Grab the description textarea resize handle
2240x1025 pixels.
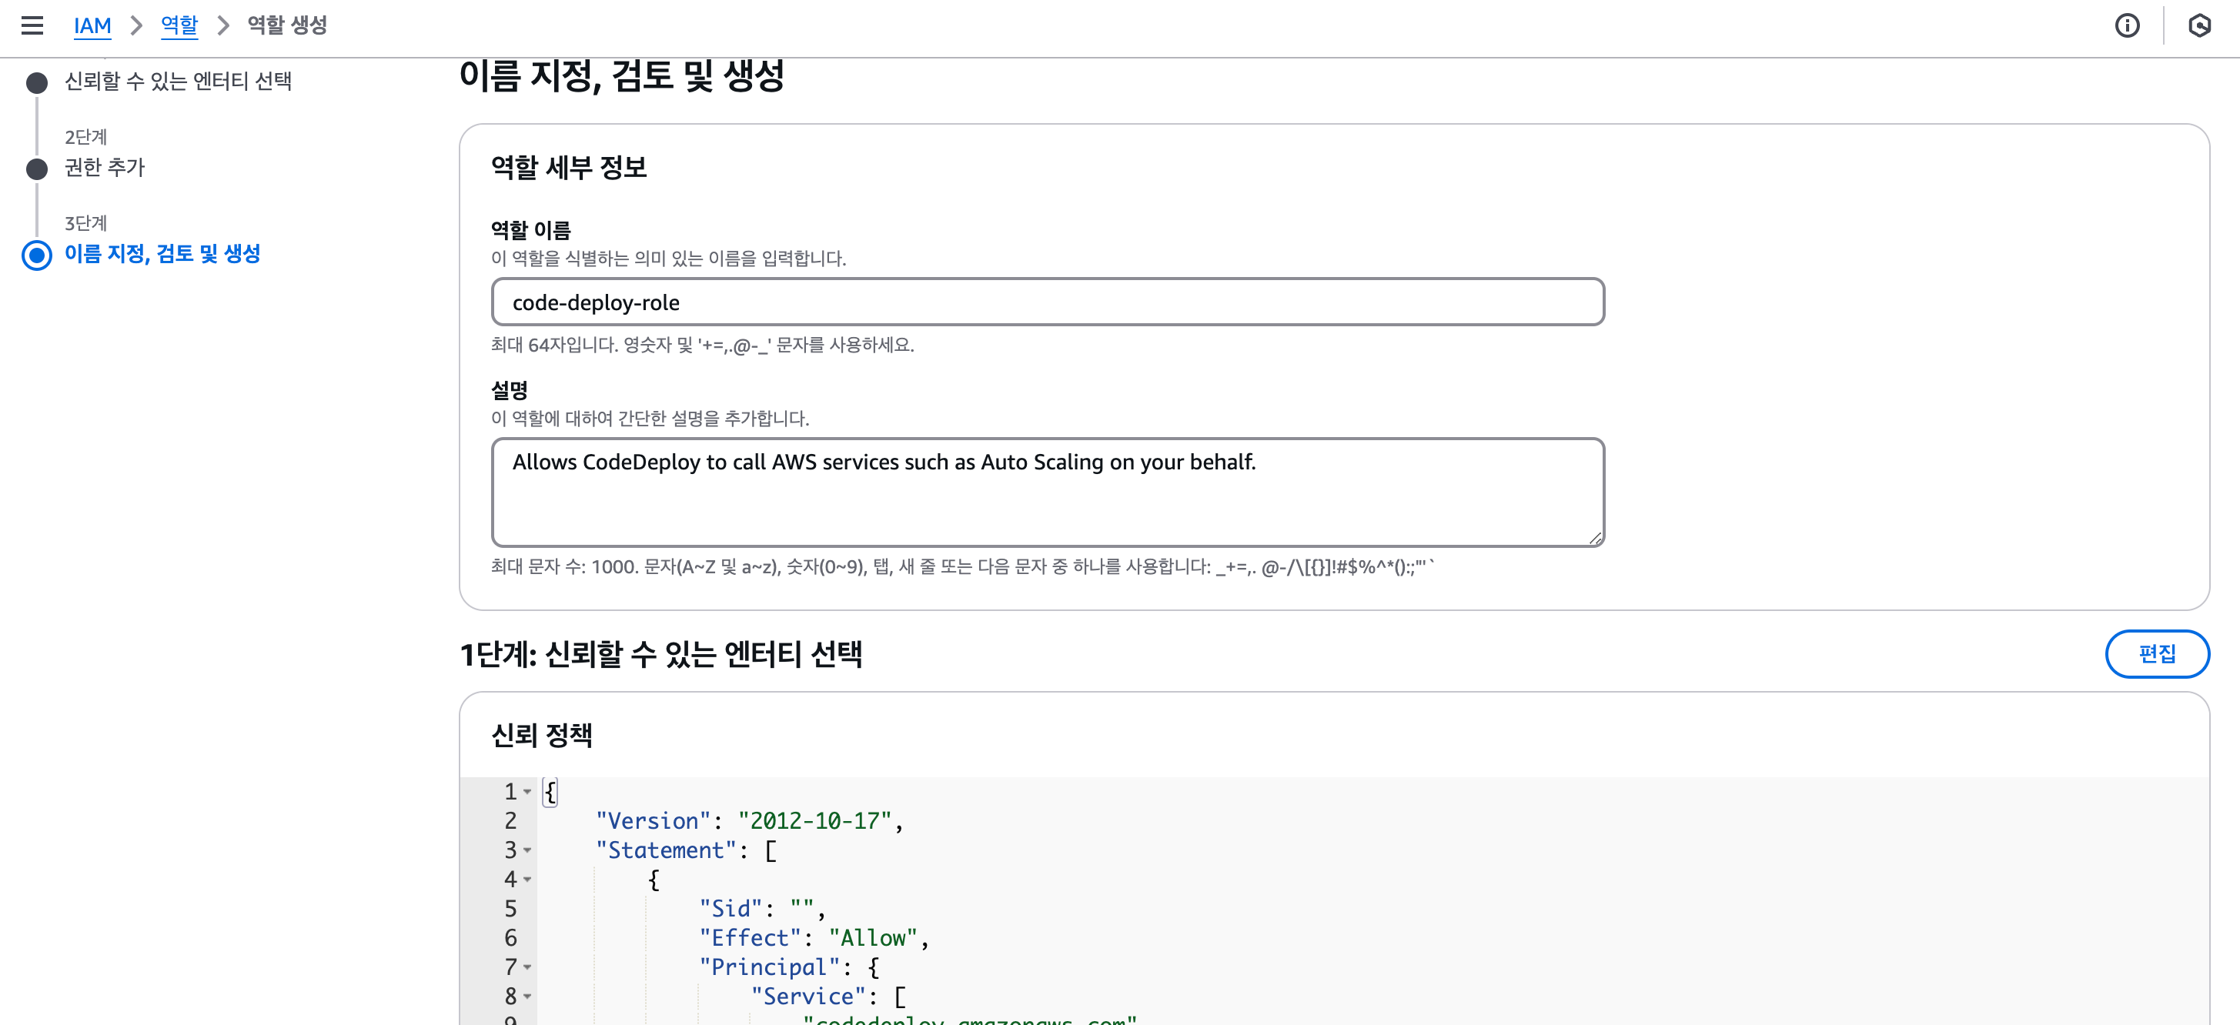point(1595,538)
